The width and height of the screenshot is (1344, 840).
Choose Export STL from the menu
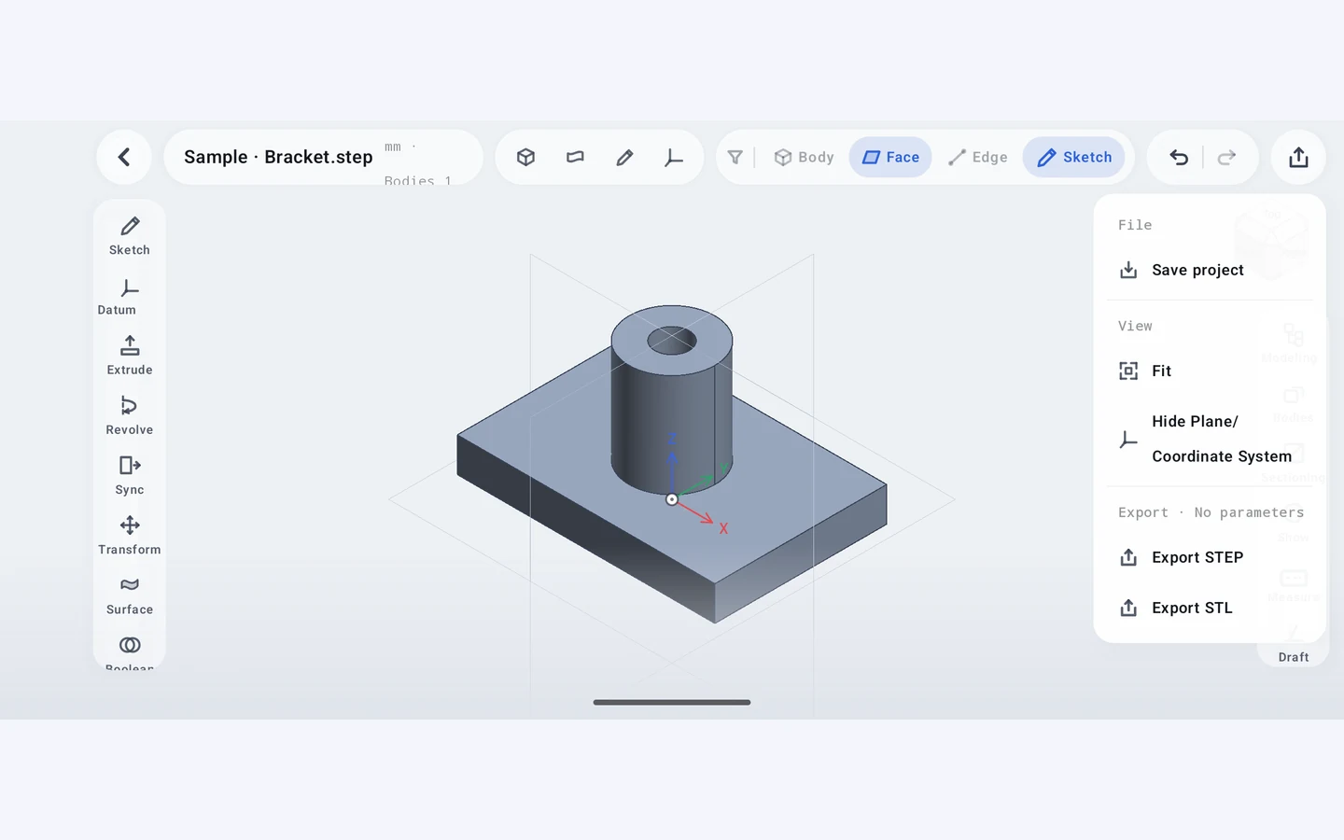[1210, 608]
